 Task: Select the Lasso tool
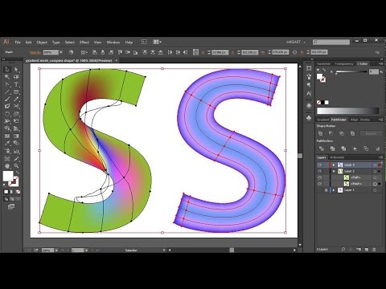tap(16, 77)
